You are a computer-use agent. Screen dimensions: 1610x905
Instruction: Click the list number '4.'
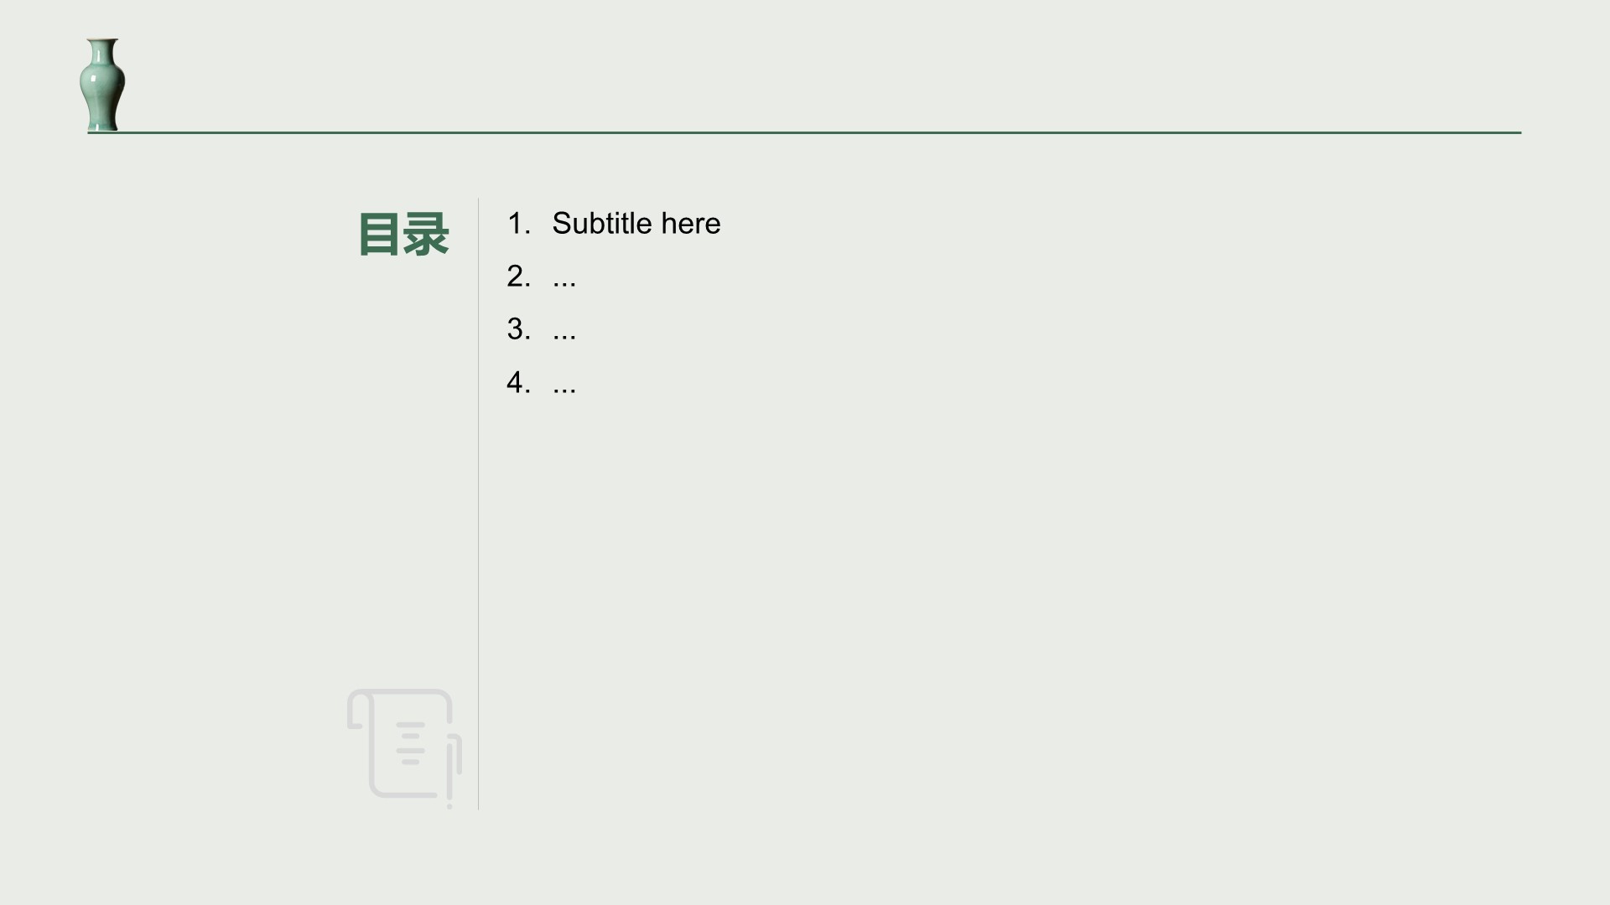518,383
